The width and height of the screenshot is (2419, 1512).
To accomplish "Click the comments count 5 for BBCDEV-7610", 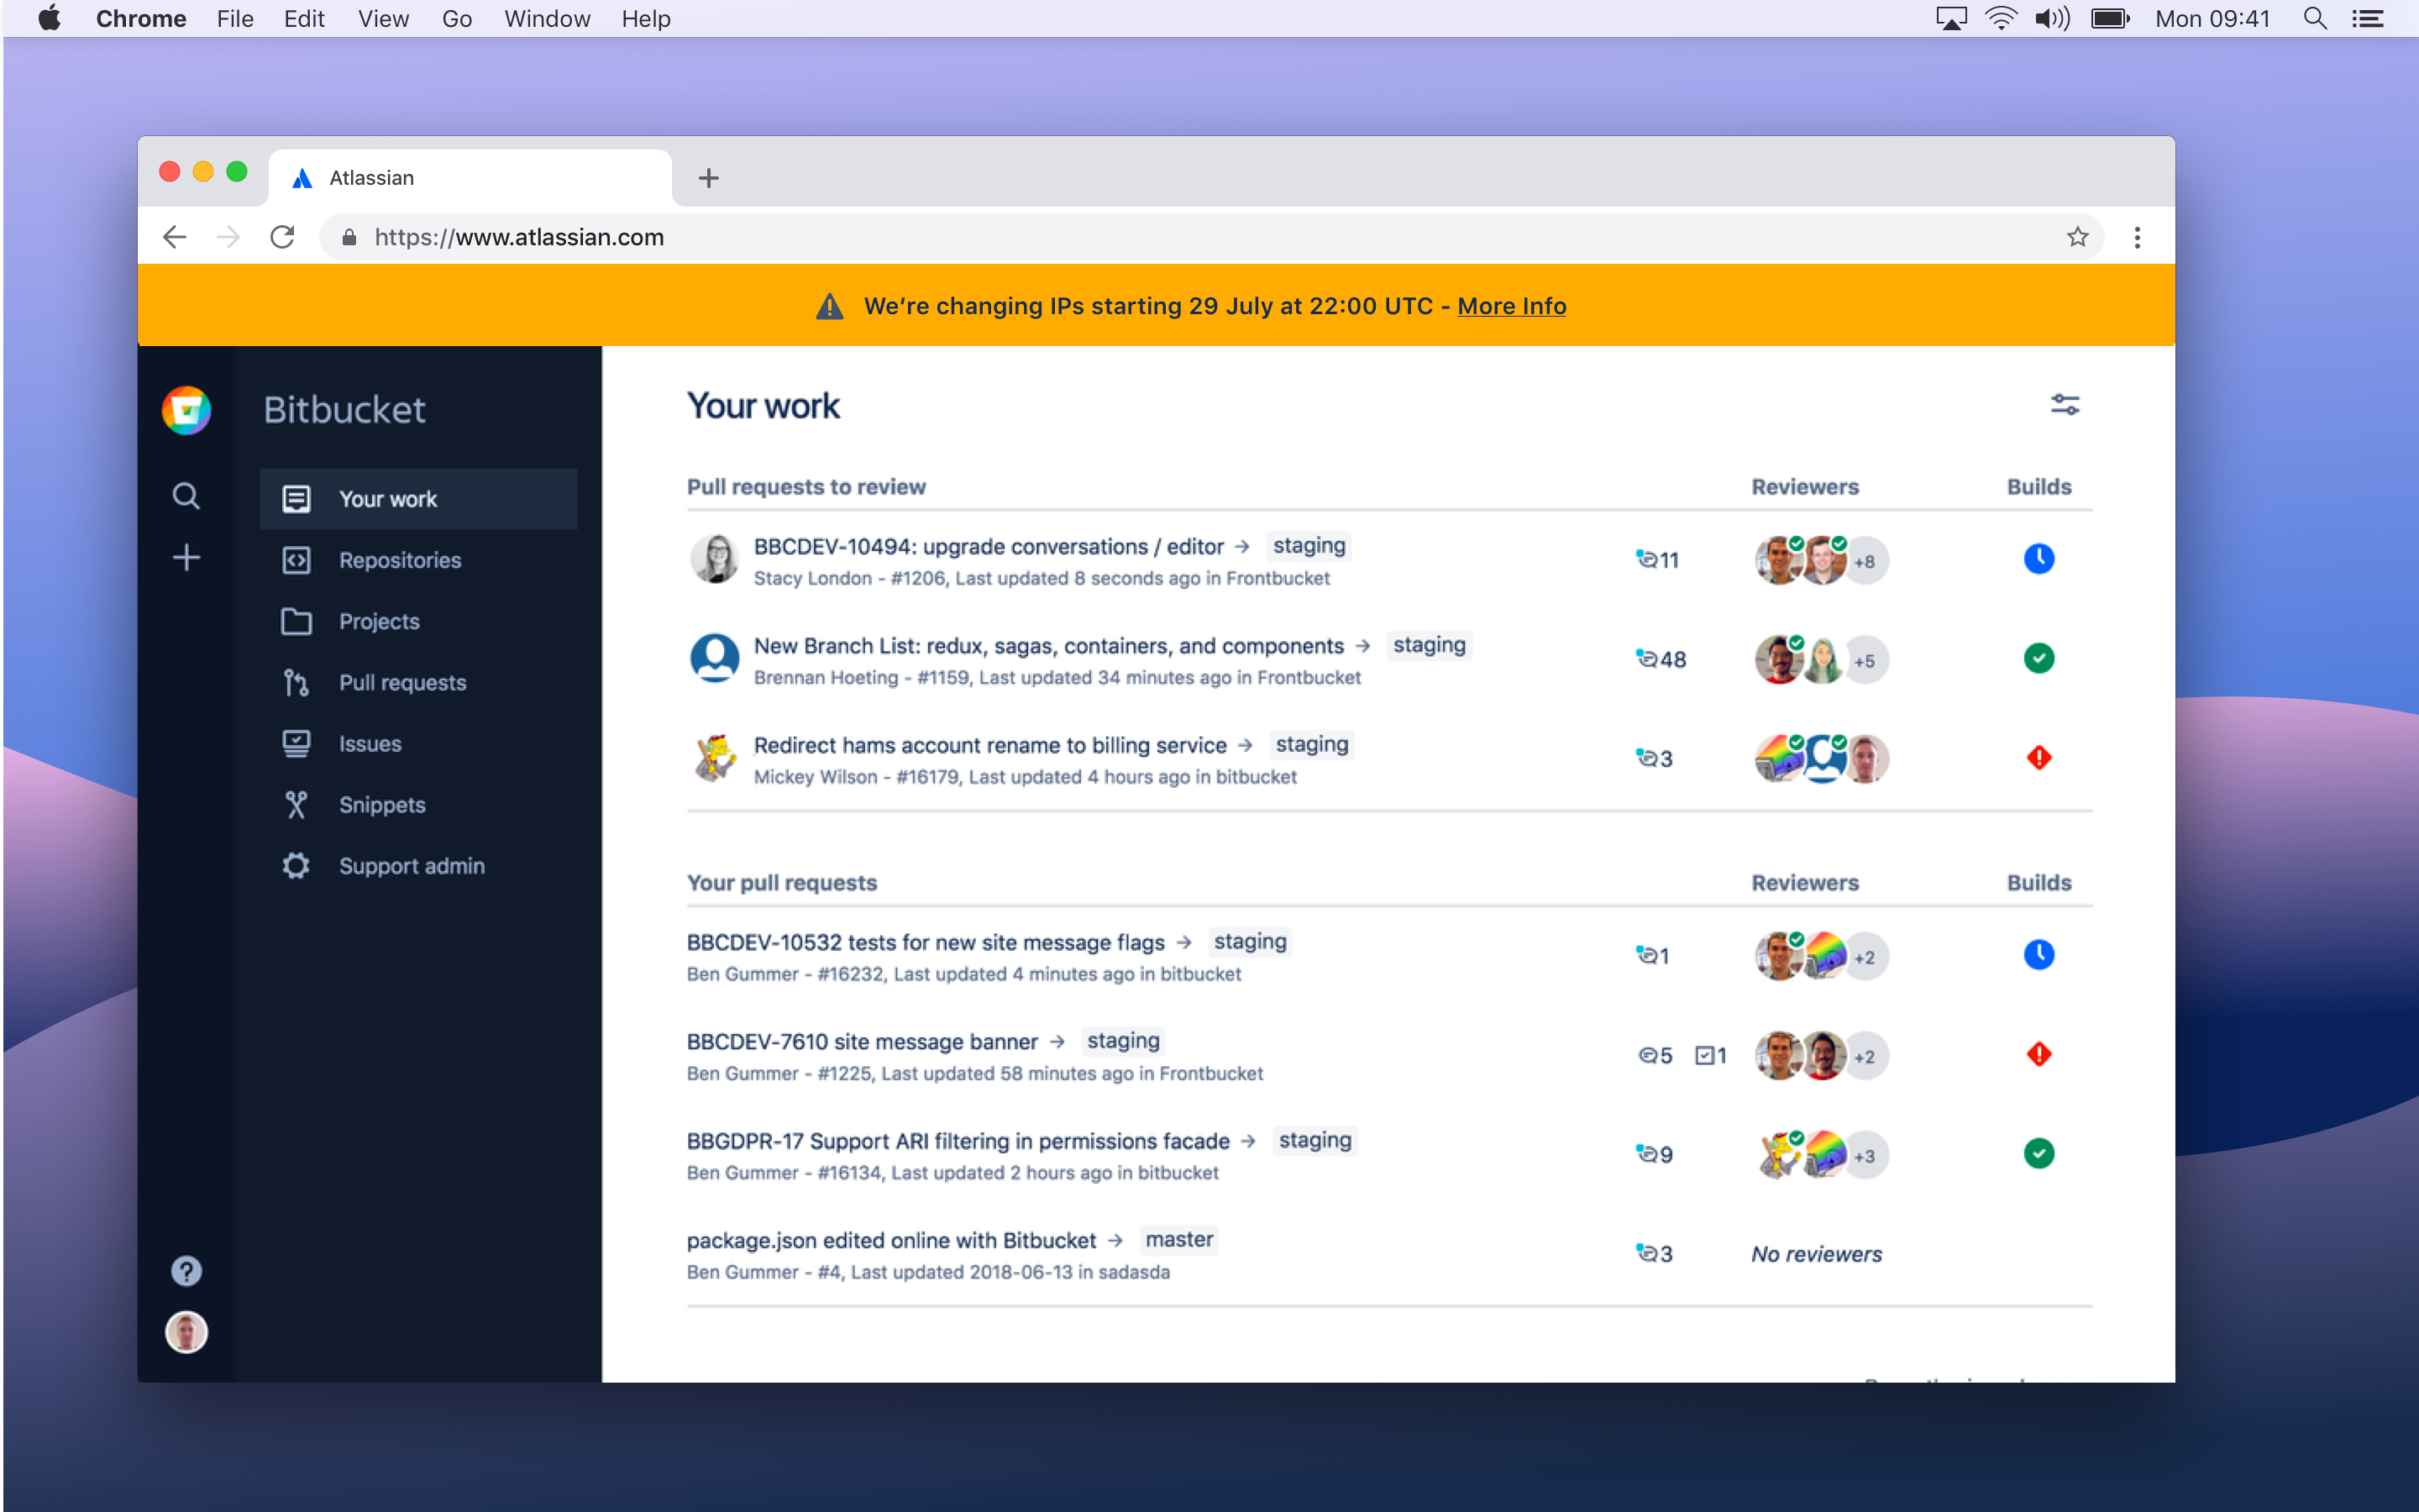I will (x=1656, y=1056).
